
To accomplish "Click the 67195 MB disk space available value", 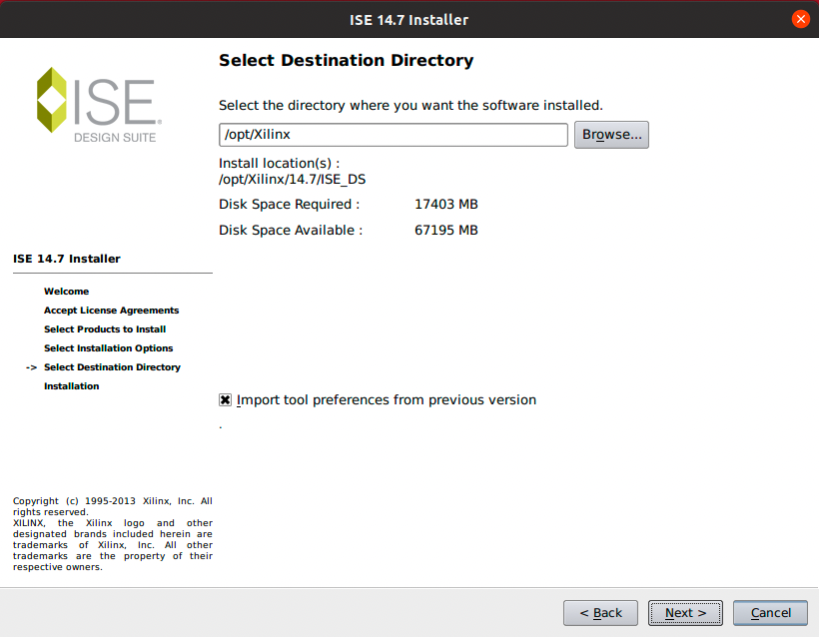I will (x=446, y=231).
